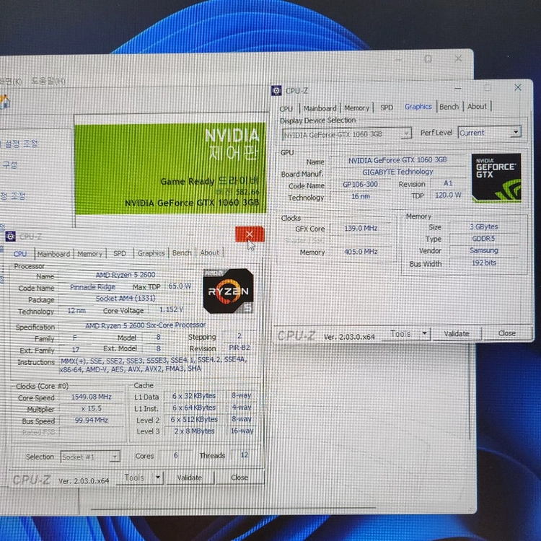This screenshot has height=541, width=541.
Task: Click Tools button in Graphics window
Action: click(x=400, y=334)
